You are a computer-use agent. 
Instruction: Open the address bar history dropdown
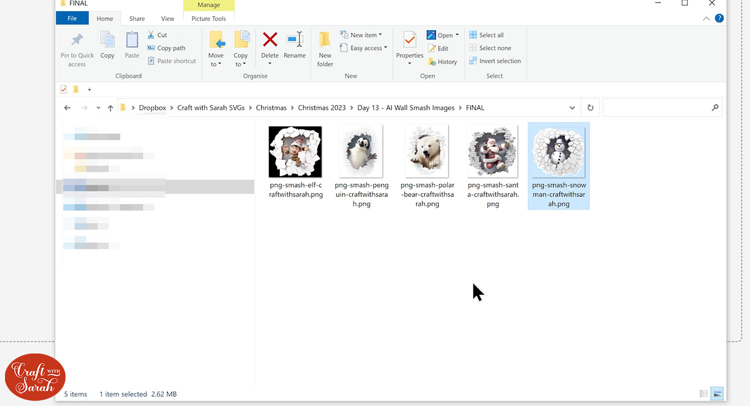pyautogui.click(x=572, y=107)
